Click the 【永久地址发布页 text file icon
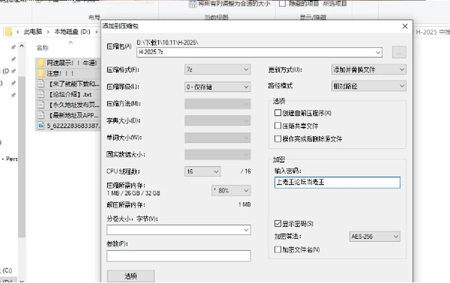 [41, 105]
